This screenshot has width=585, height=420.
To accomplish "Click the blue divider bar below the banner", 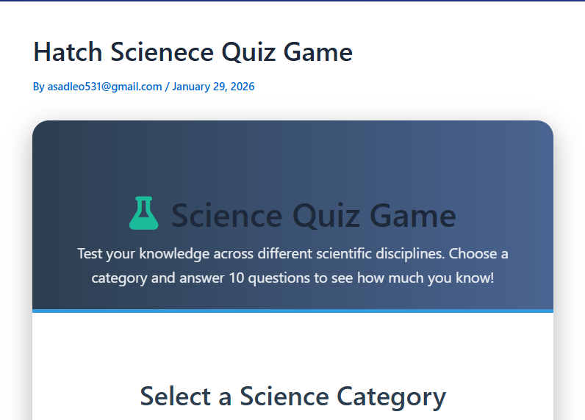I will pyautogui.click(x=292, y=311).
